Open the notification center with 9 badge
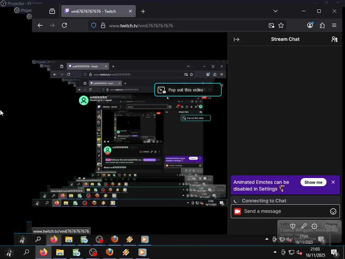 pyautogui.click(x=335, y=253)
